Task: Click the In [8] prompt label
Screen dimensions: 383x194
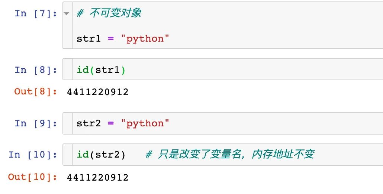Action: pyautogui.click(x=36, y=70)
